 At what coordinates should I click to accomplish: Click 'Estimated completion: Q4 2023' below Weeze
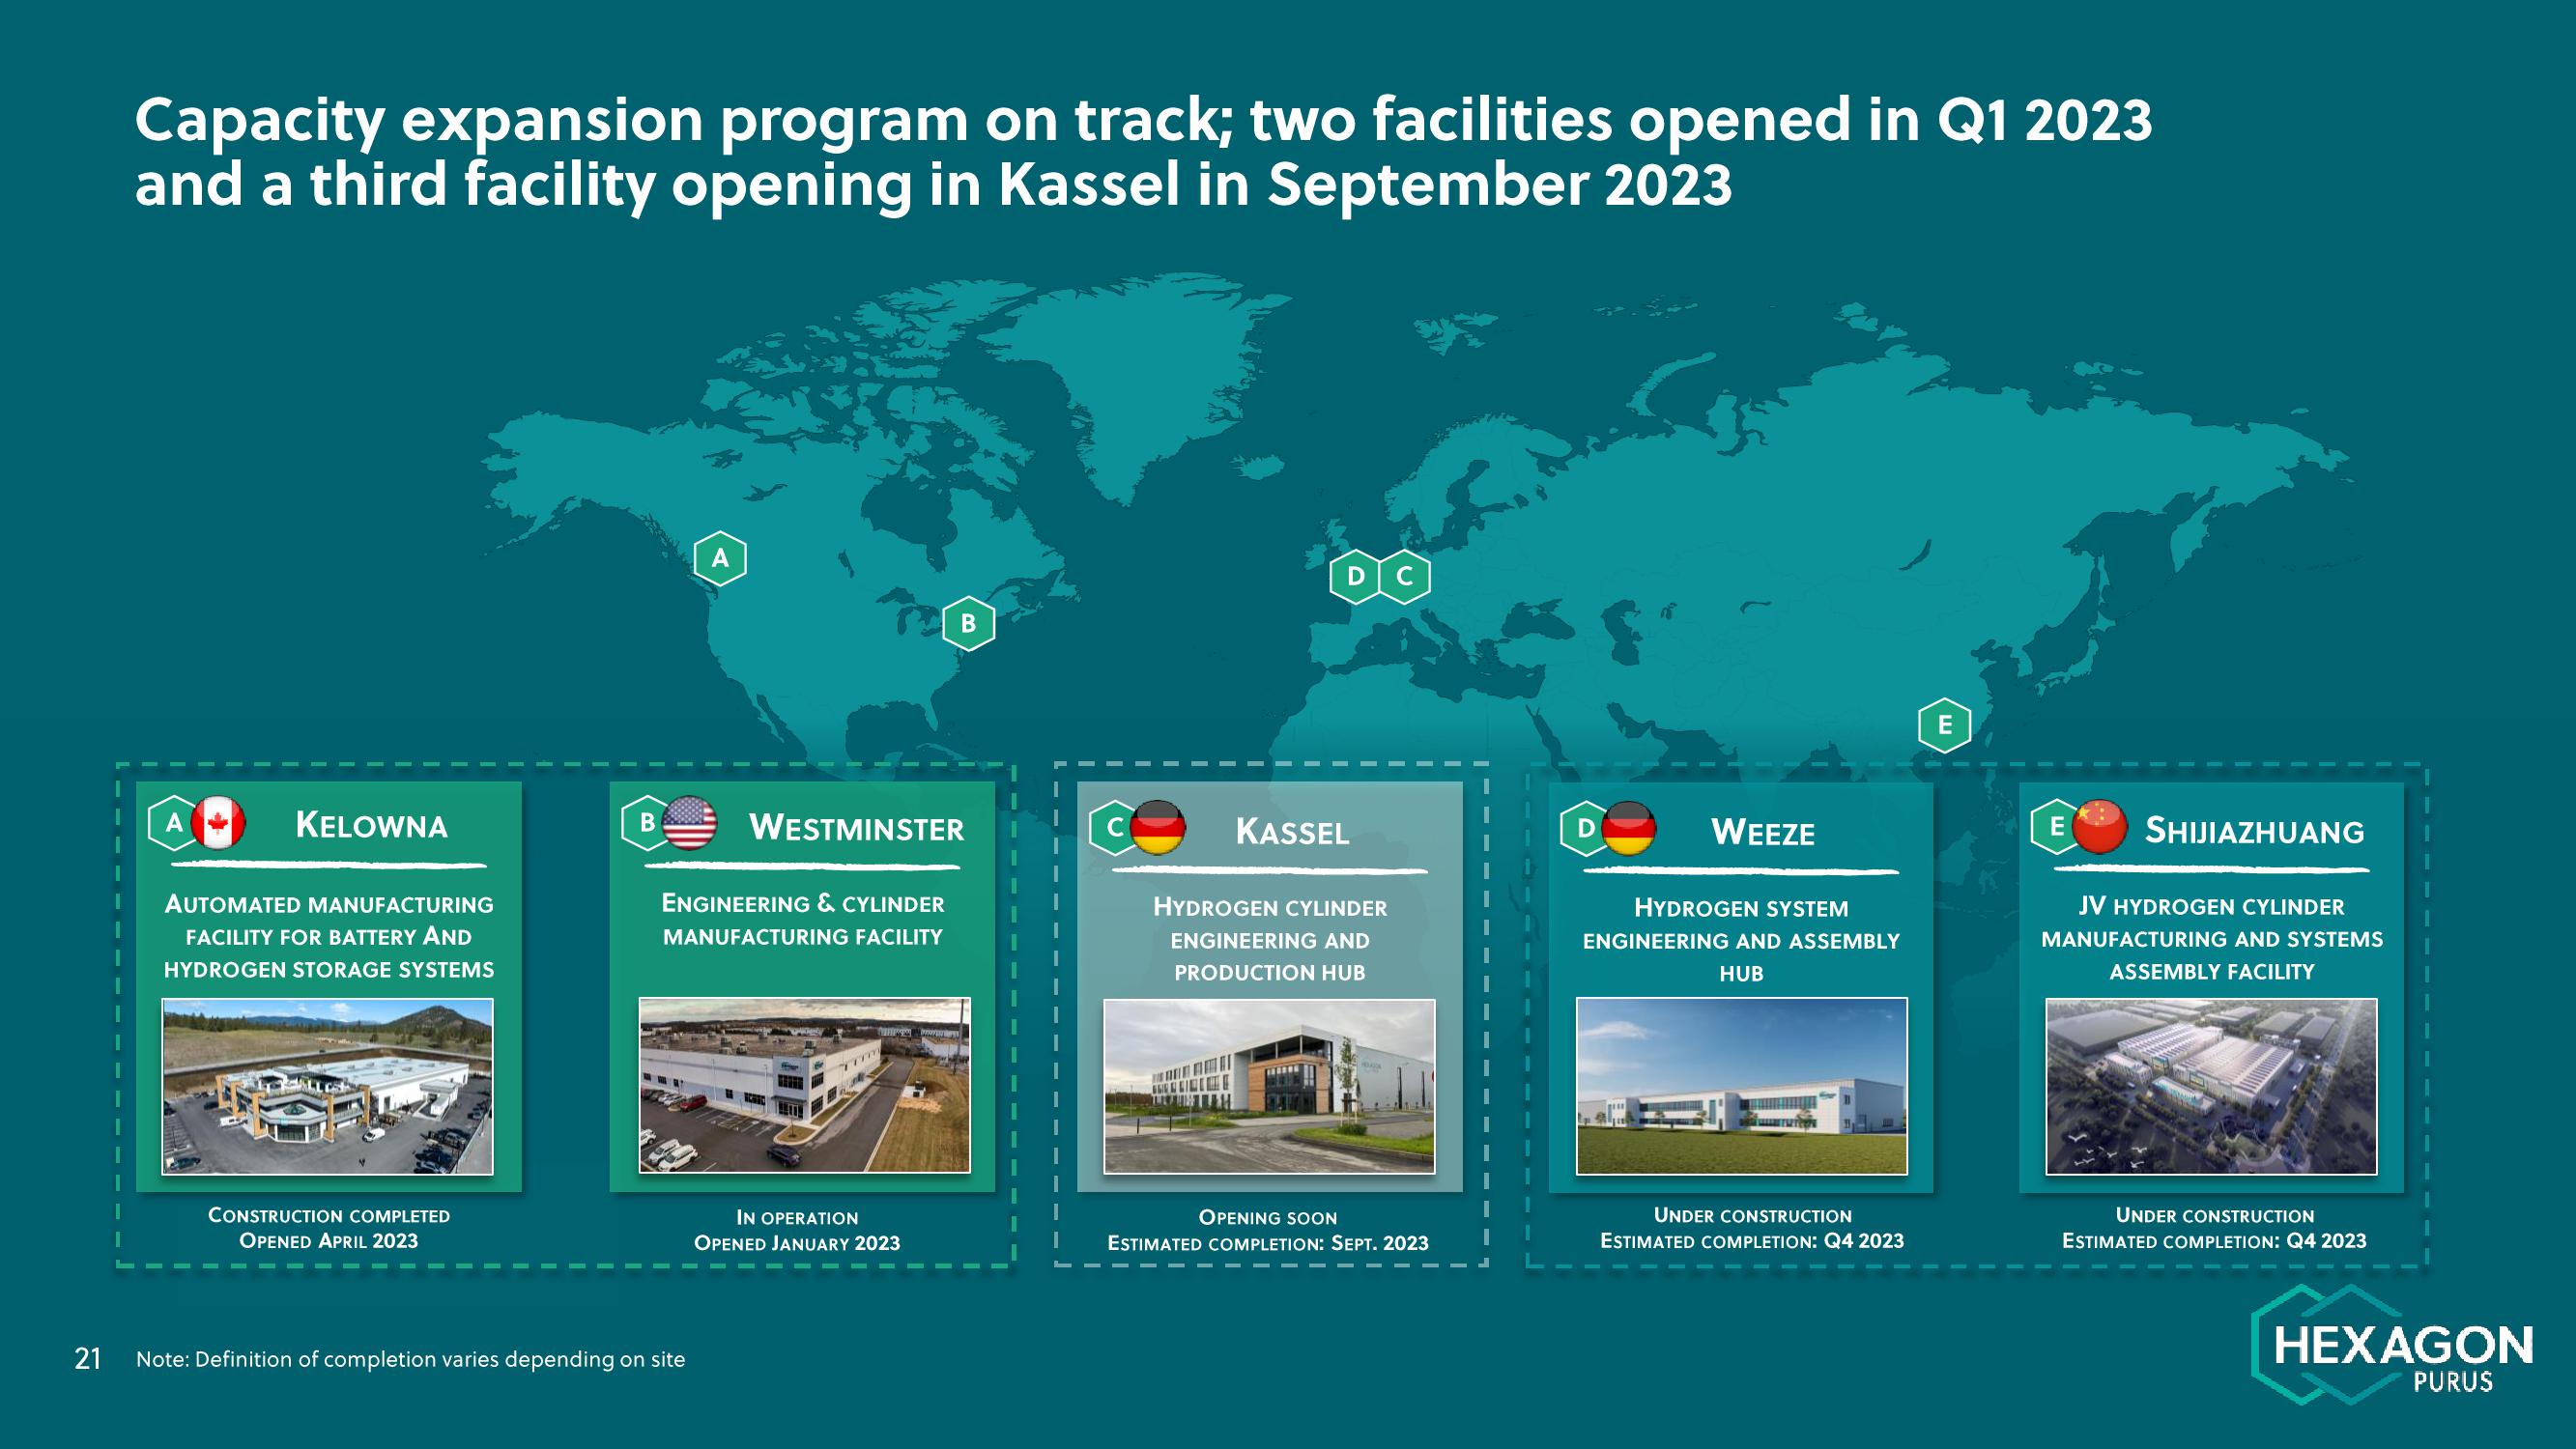1752,1241
